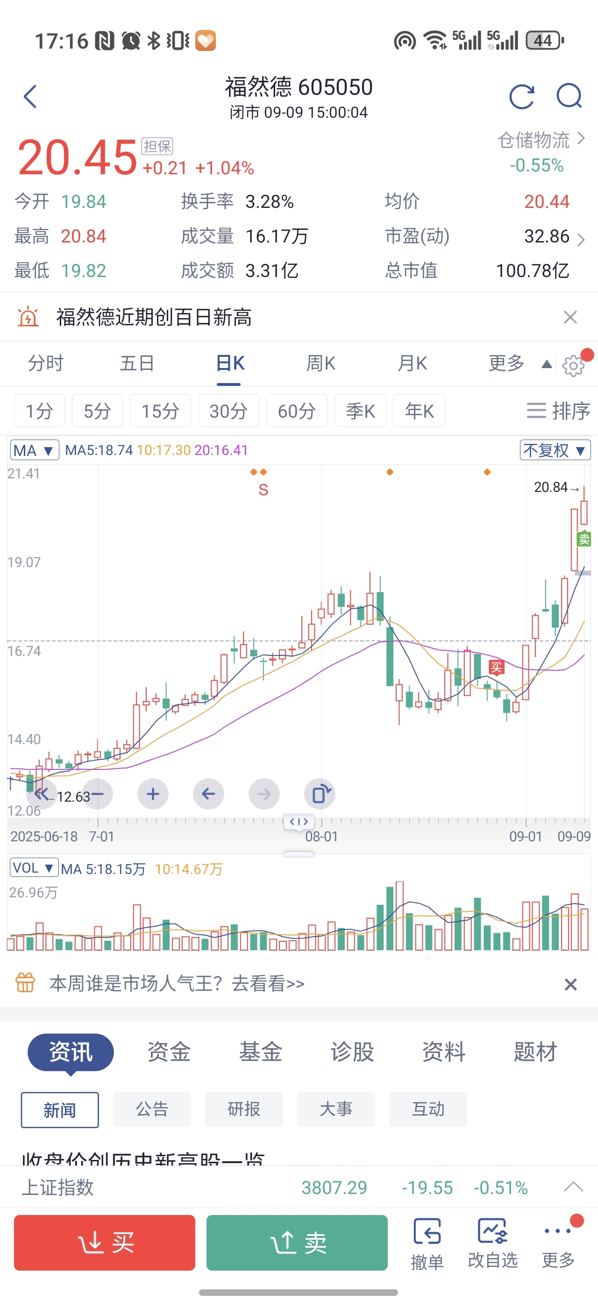598x1308 pixels.
Task: Select 互动 interaction filter
Action: click(428, 1109)
